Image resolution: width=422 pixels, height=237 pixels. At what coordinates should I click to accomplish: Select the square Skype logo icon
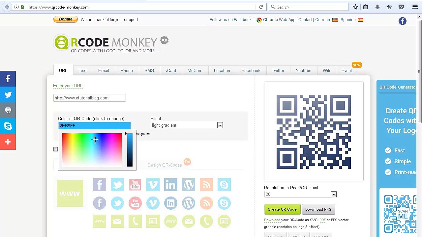coord(224,185)
